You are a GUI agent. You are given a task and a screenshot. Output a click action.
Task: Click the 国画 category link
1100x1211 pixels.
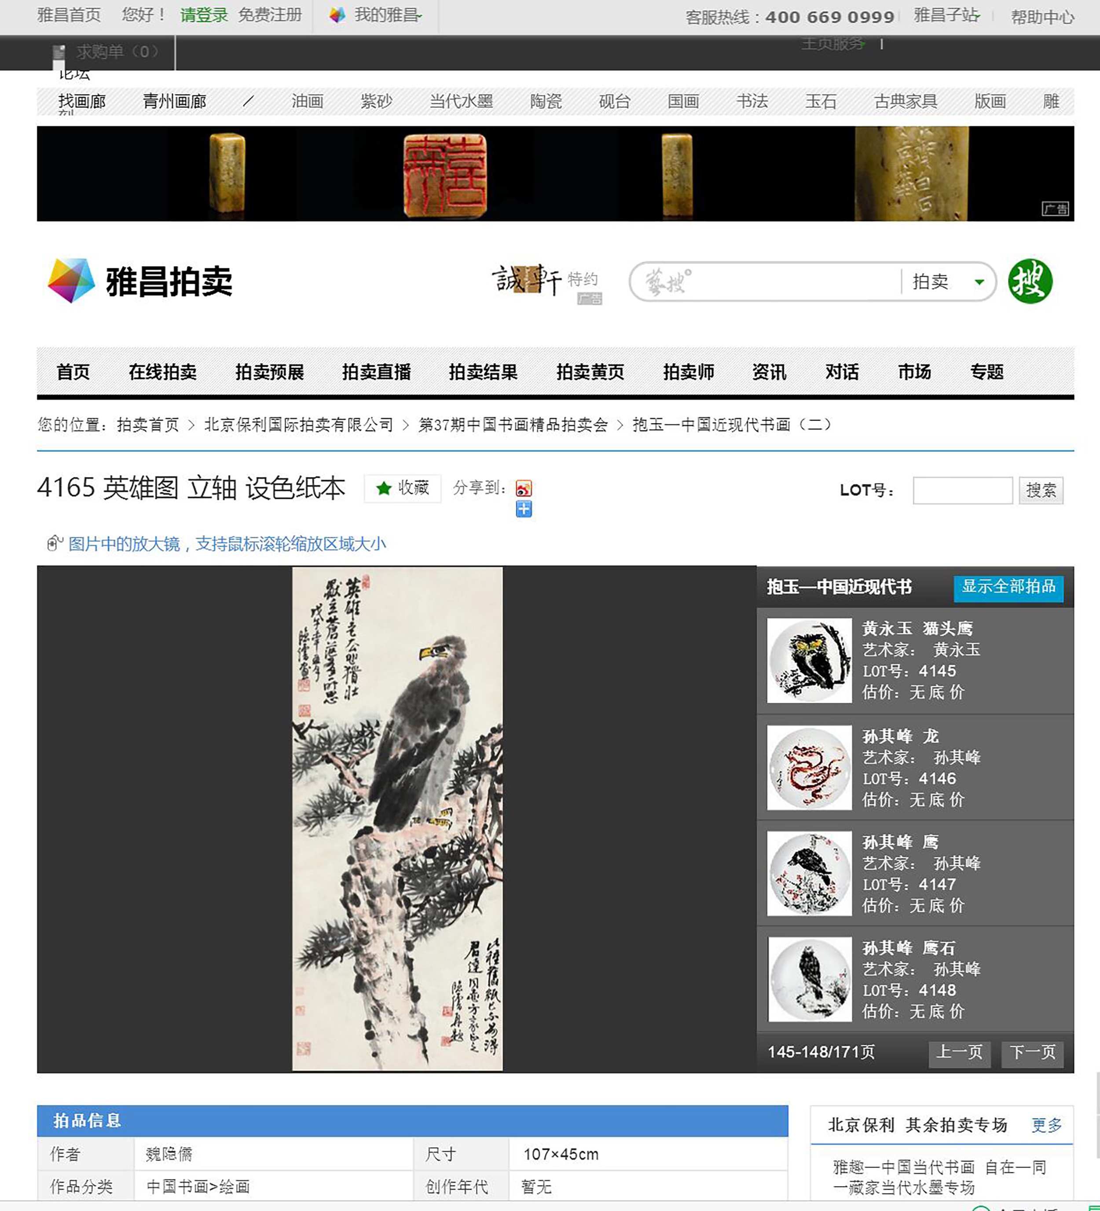684,101
